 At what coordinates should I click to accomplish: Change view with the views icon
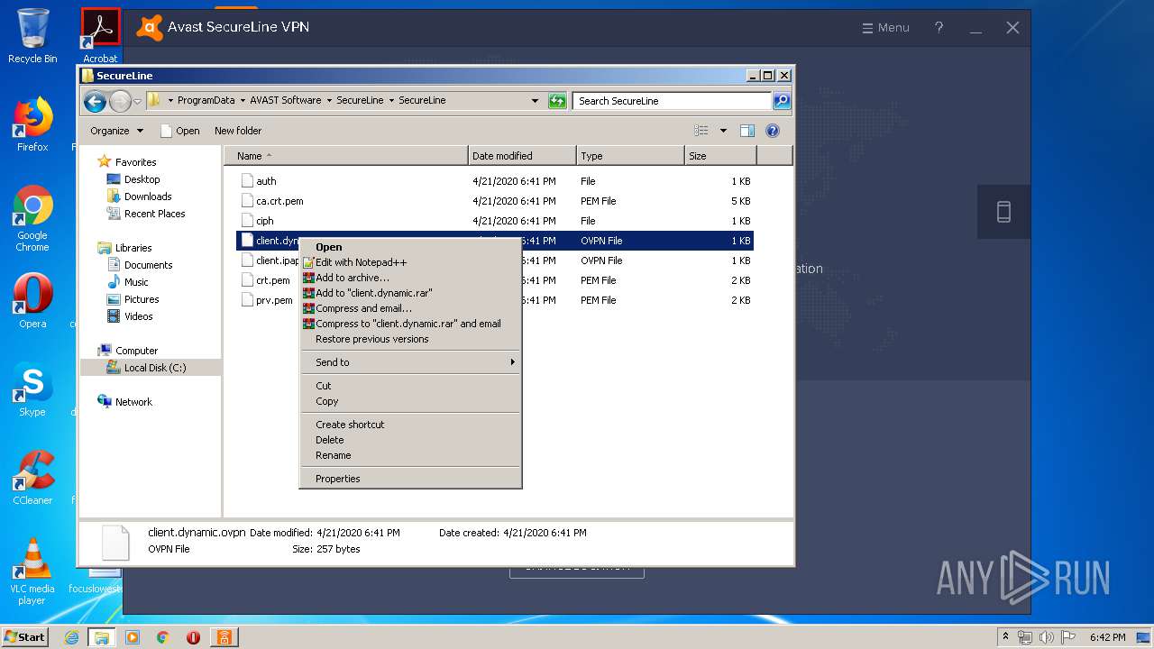pos(701,131)
